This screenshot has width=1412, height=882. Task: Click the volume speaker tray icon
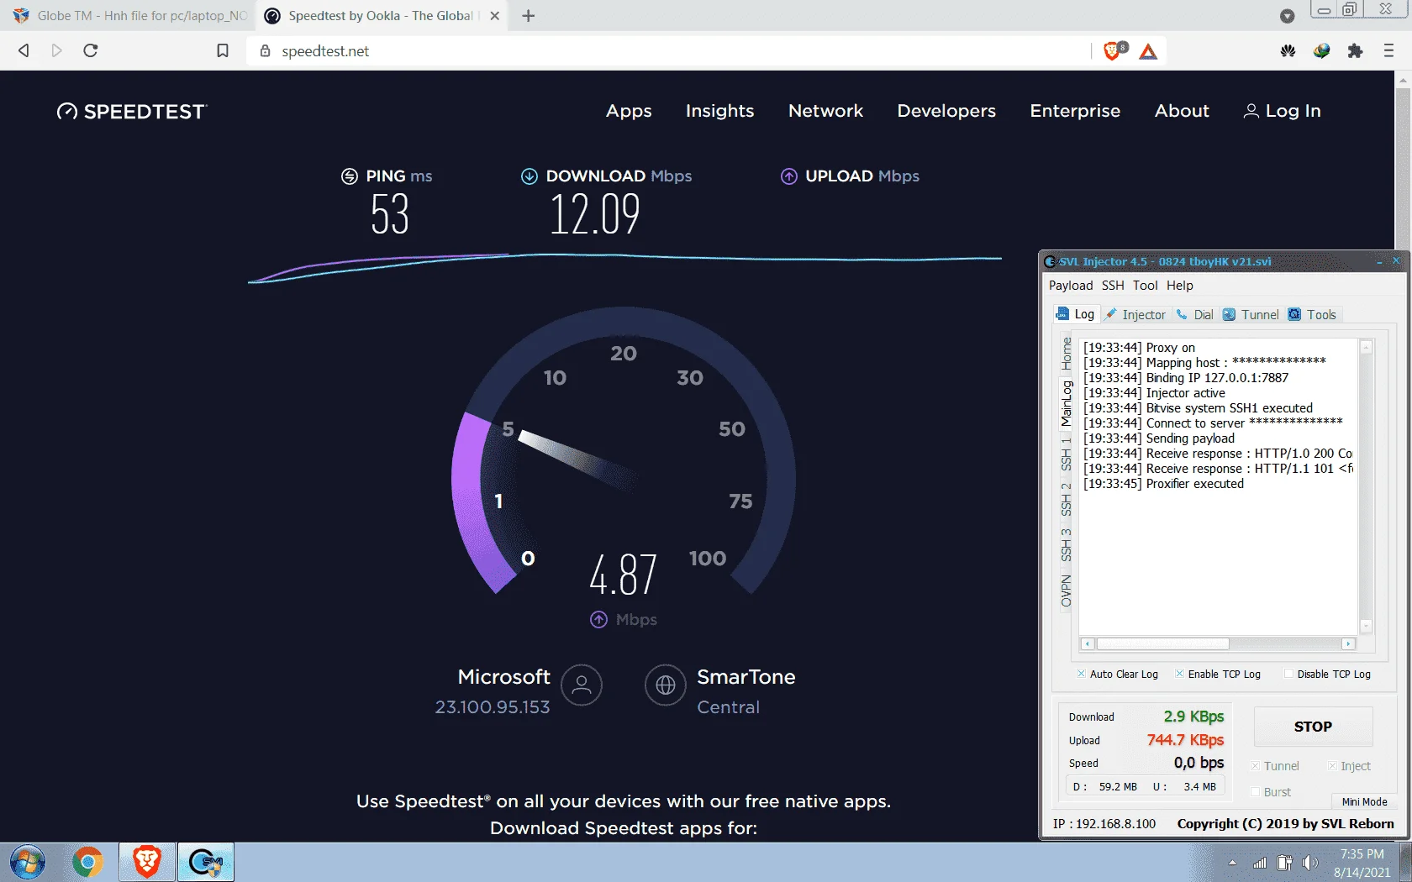tap(1309, 863)
